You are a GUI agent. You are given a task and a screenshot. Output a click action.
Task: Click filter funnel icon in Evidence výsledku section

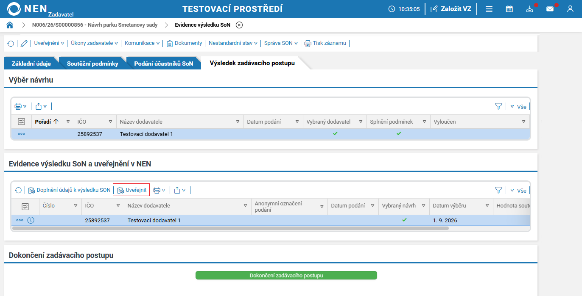499,190
